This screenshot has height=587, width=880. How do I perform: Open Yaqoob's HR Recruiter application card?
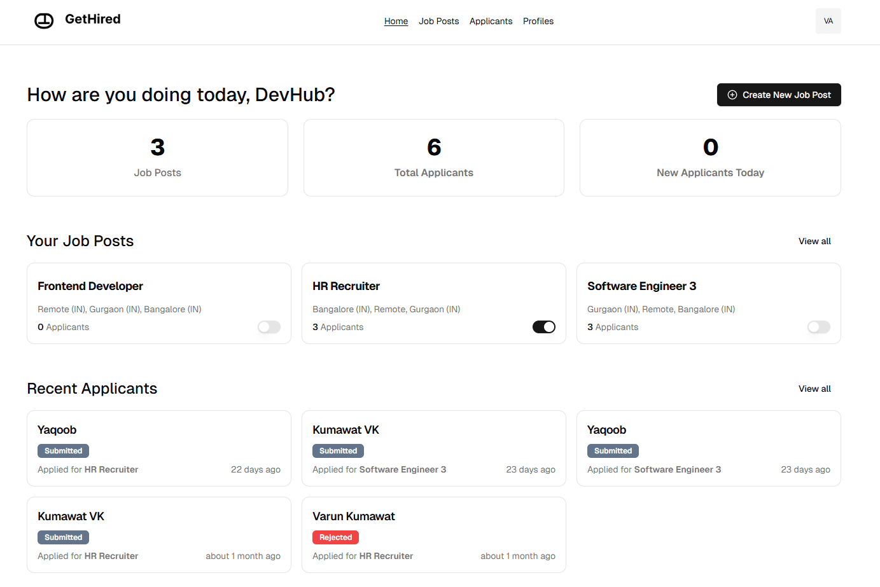click(x=159, y=448)
